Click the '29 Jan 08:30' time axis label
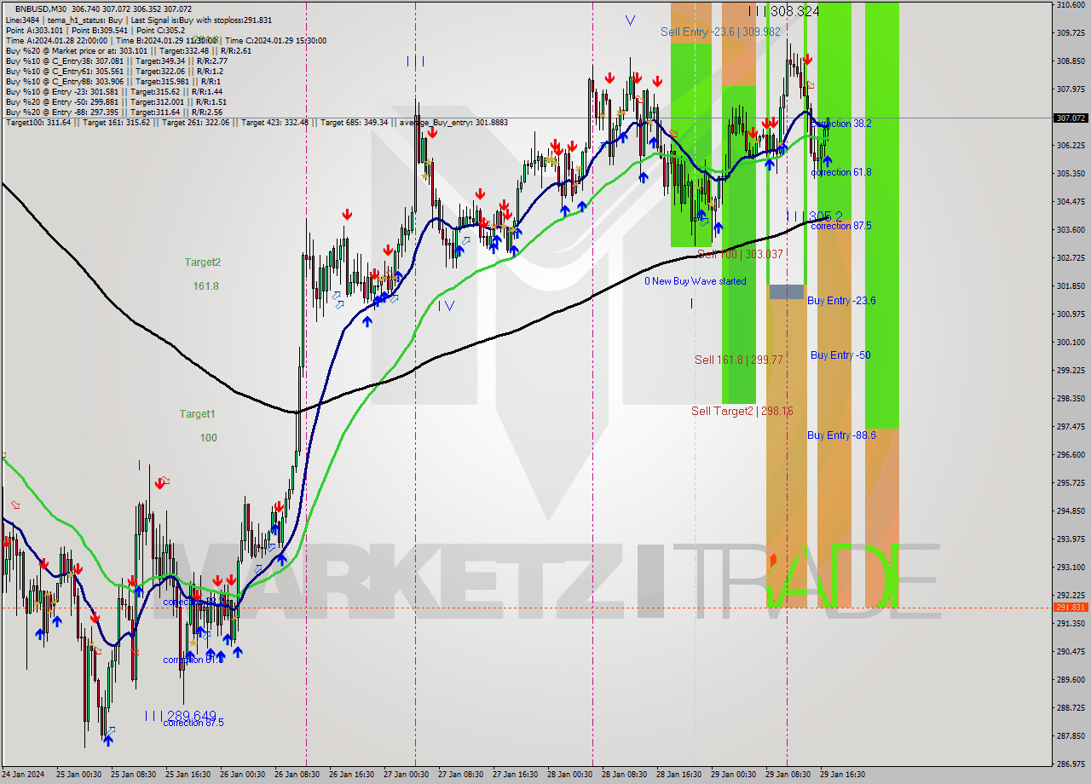 [x=788, y=775]
